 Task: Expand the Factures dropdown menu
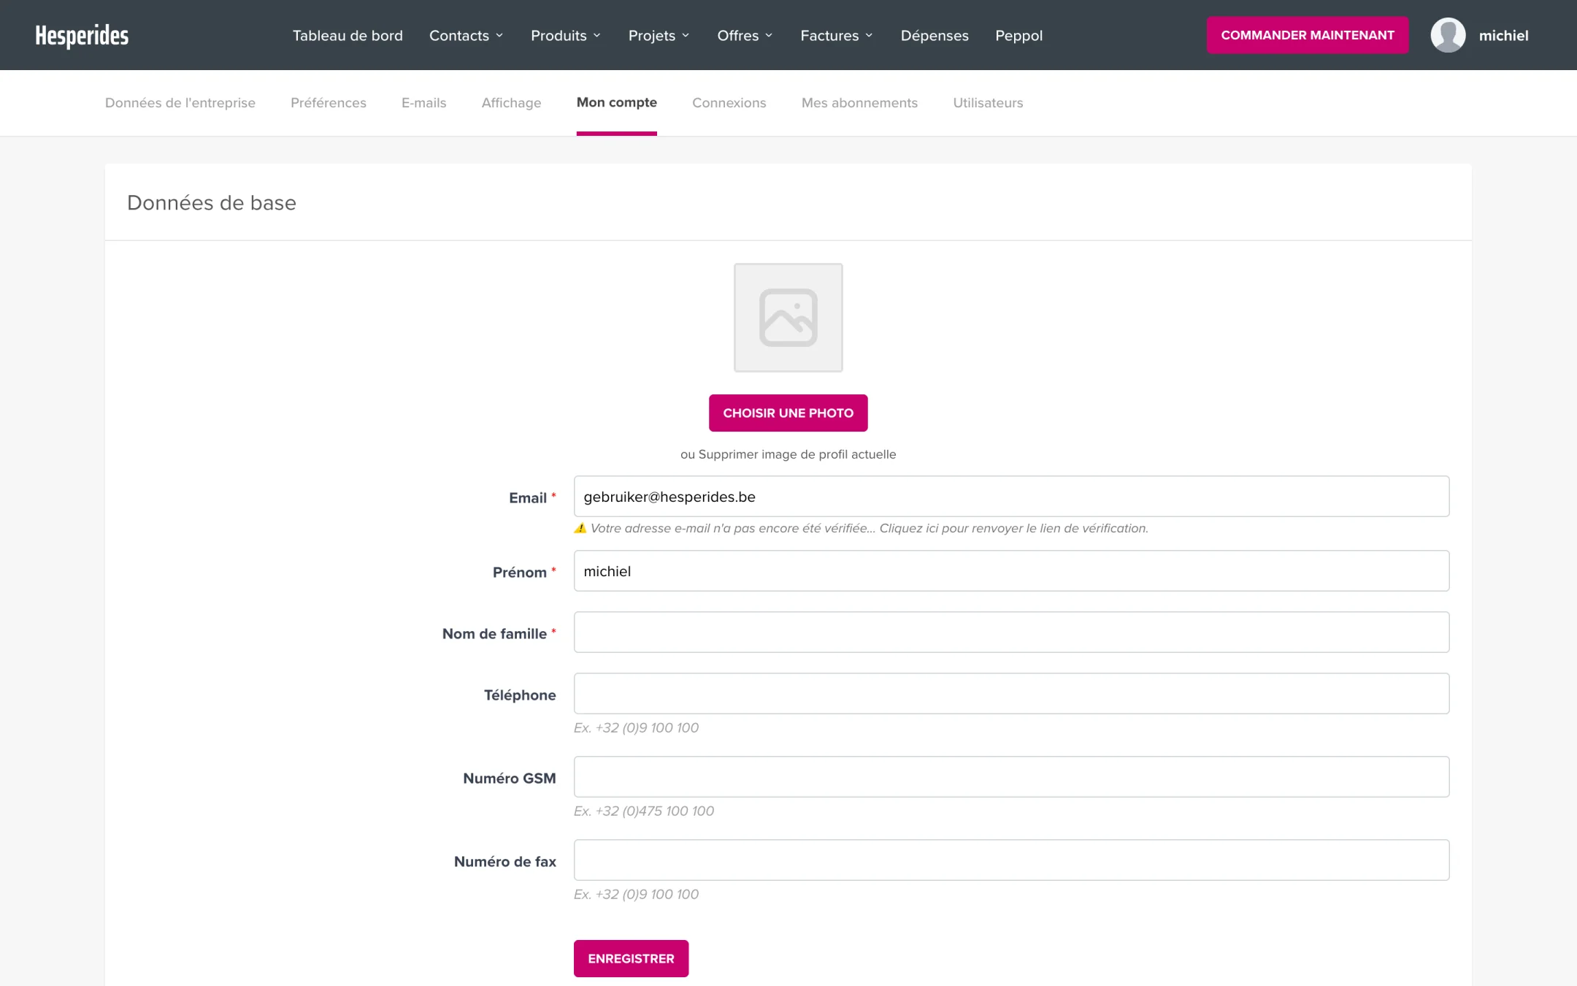click(x=837, y=35)
